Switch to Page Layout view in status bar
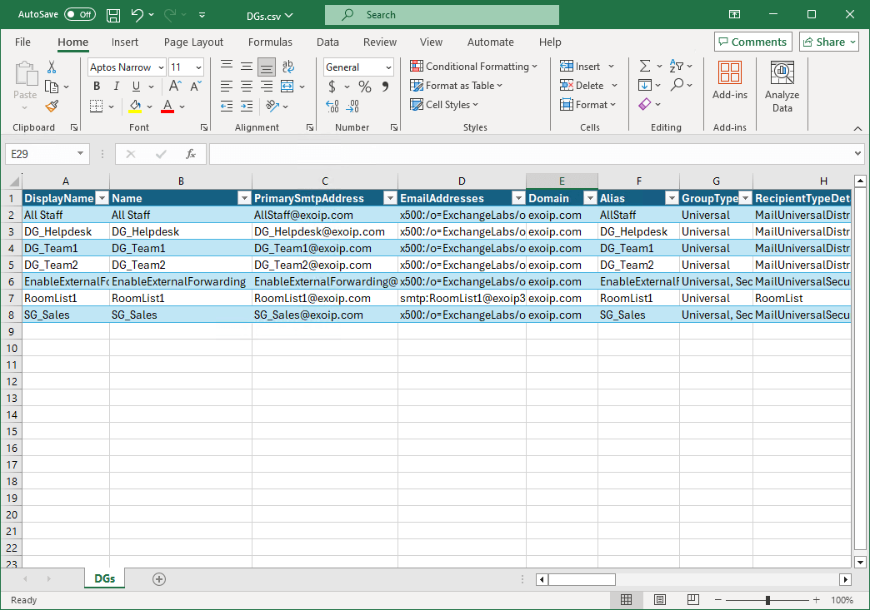Screen dimensions: 870x610 coord(659,600)
